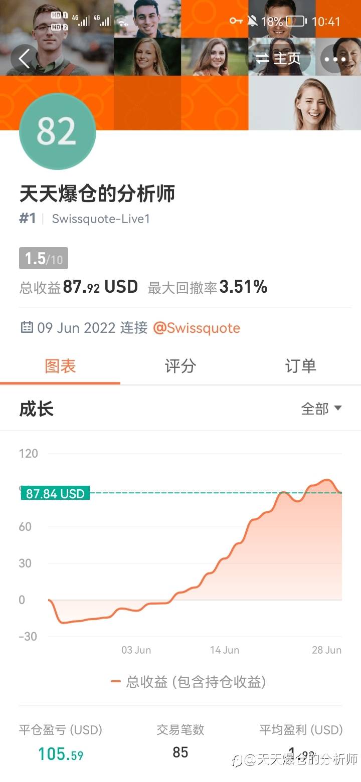
Task: Tap the battery indicator in status bar
Action: [296, 21]
